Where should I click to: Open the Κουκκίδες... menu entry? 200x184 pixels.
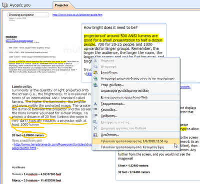click(135, 110)
